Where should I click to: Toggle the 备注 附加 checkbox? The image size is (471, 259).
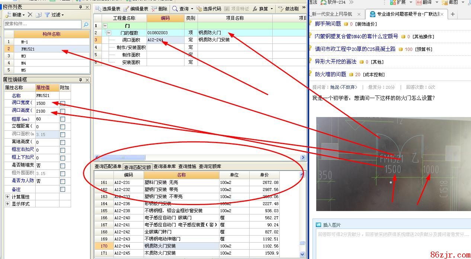[63, 189]
